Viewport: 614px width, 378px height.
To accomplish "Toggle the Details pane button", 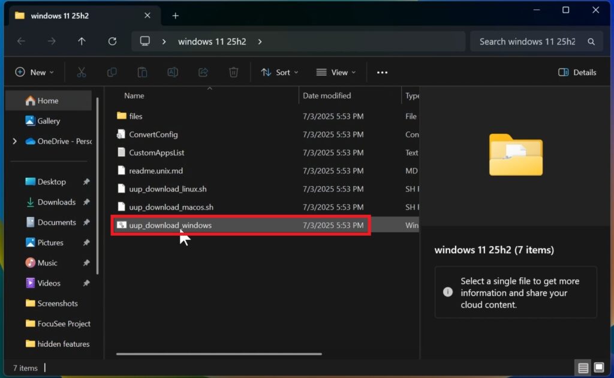I will point(577,72).
